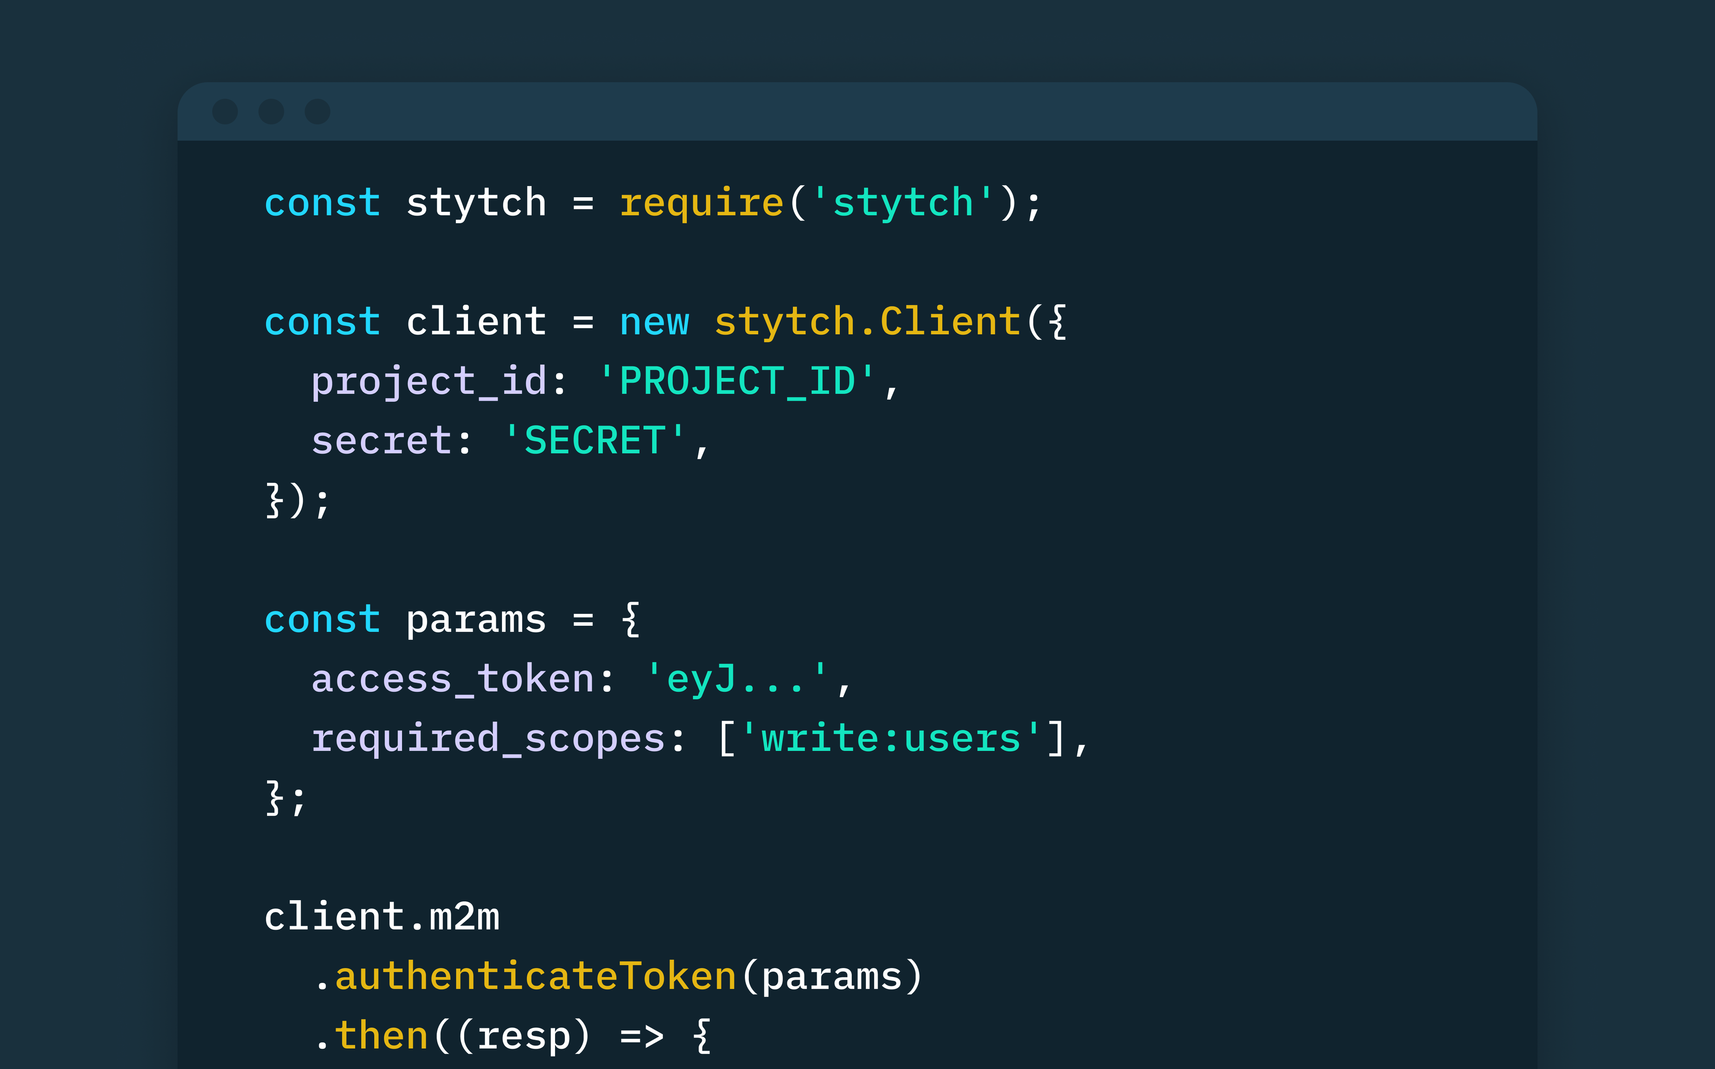Click the rightmost window dot
Image resolution: width=1715 pixels, height=1069 pixels.
point(318,112)
